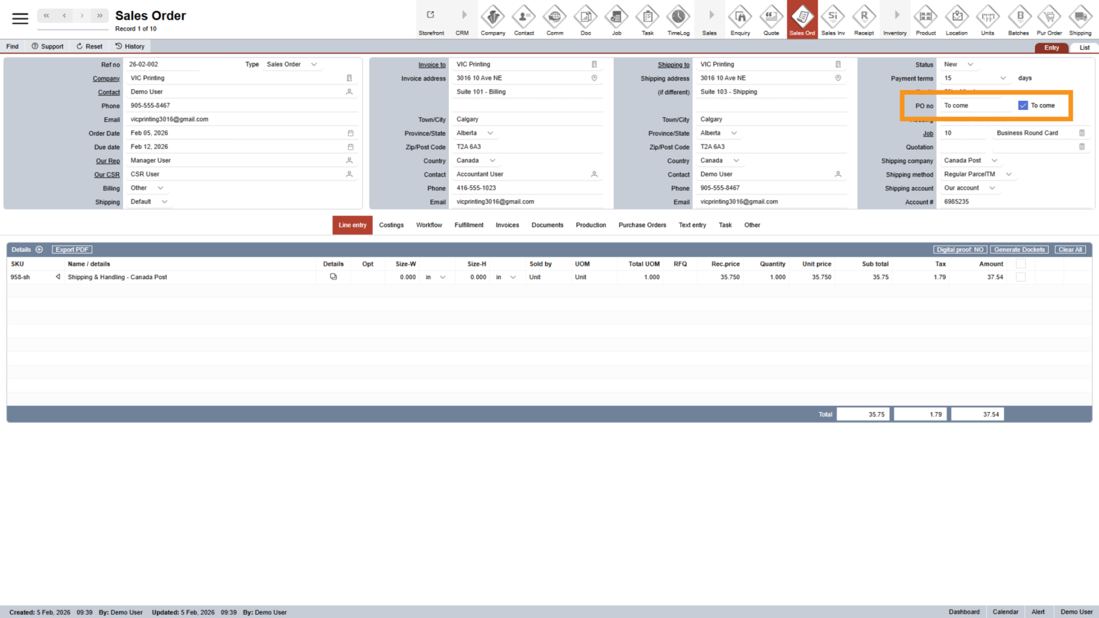The height and width of the screenshot is (618, 1099).
Task: Click the Export PDF button
Action: pyautogui.click(x=72, y=249)
